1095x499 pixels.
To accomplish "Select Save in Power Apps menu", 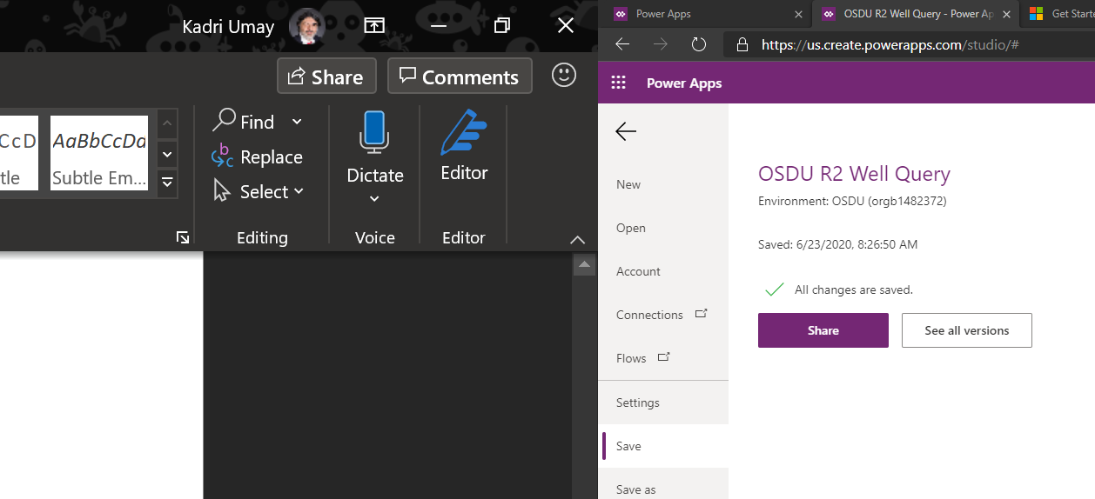I will pyautogui.click(x=663, y=446).
